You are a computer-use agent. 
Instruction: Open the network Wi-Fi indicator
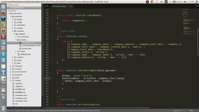click(161, 2)
